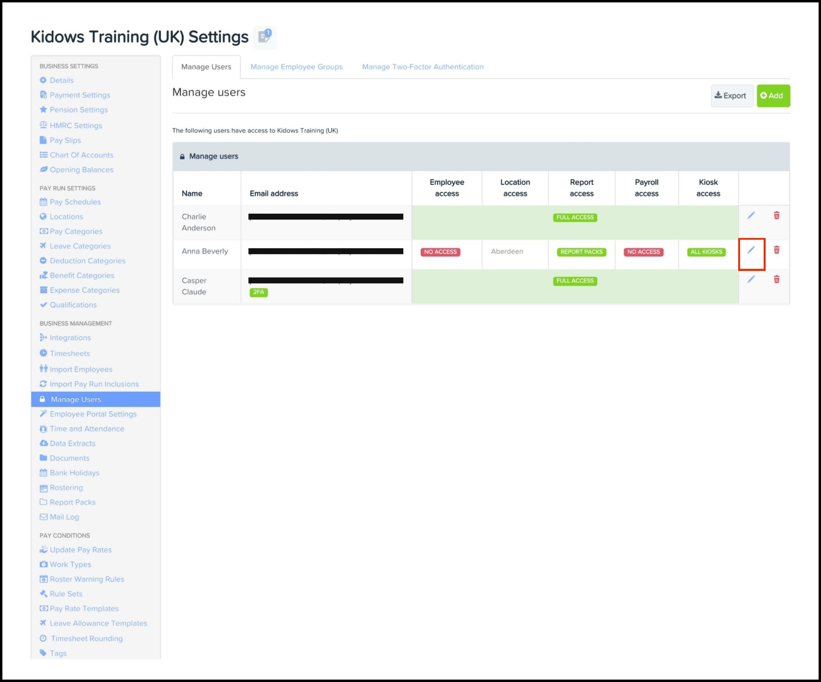Click the green Add button
This screenshot has height=682, width=821.
tap(772, 96)
